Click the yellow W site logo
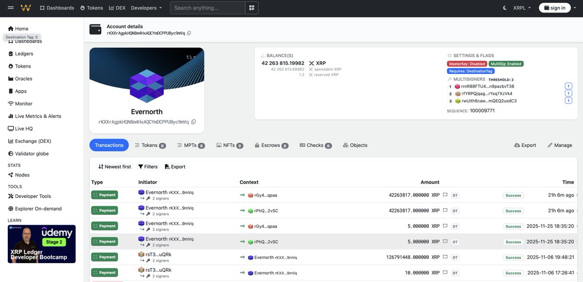The image size is (583, 282). coord(26,8)
